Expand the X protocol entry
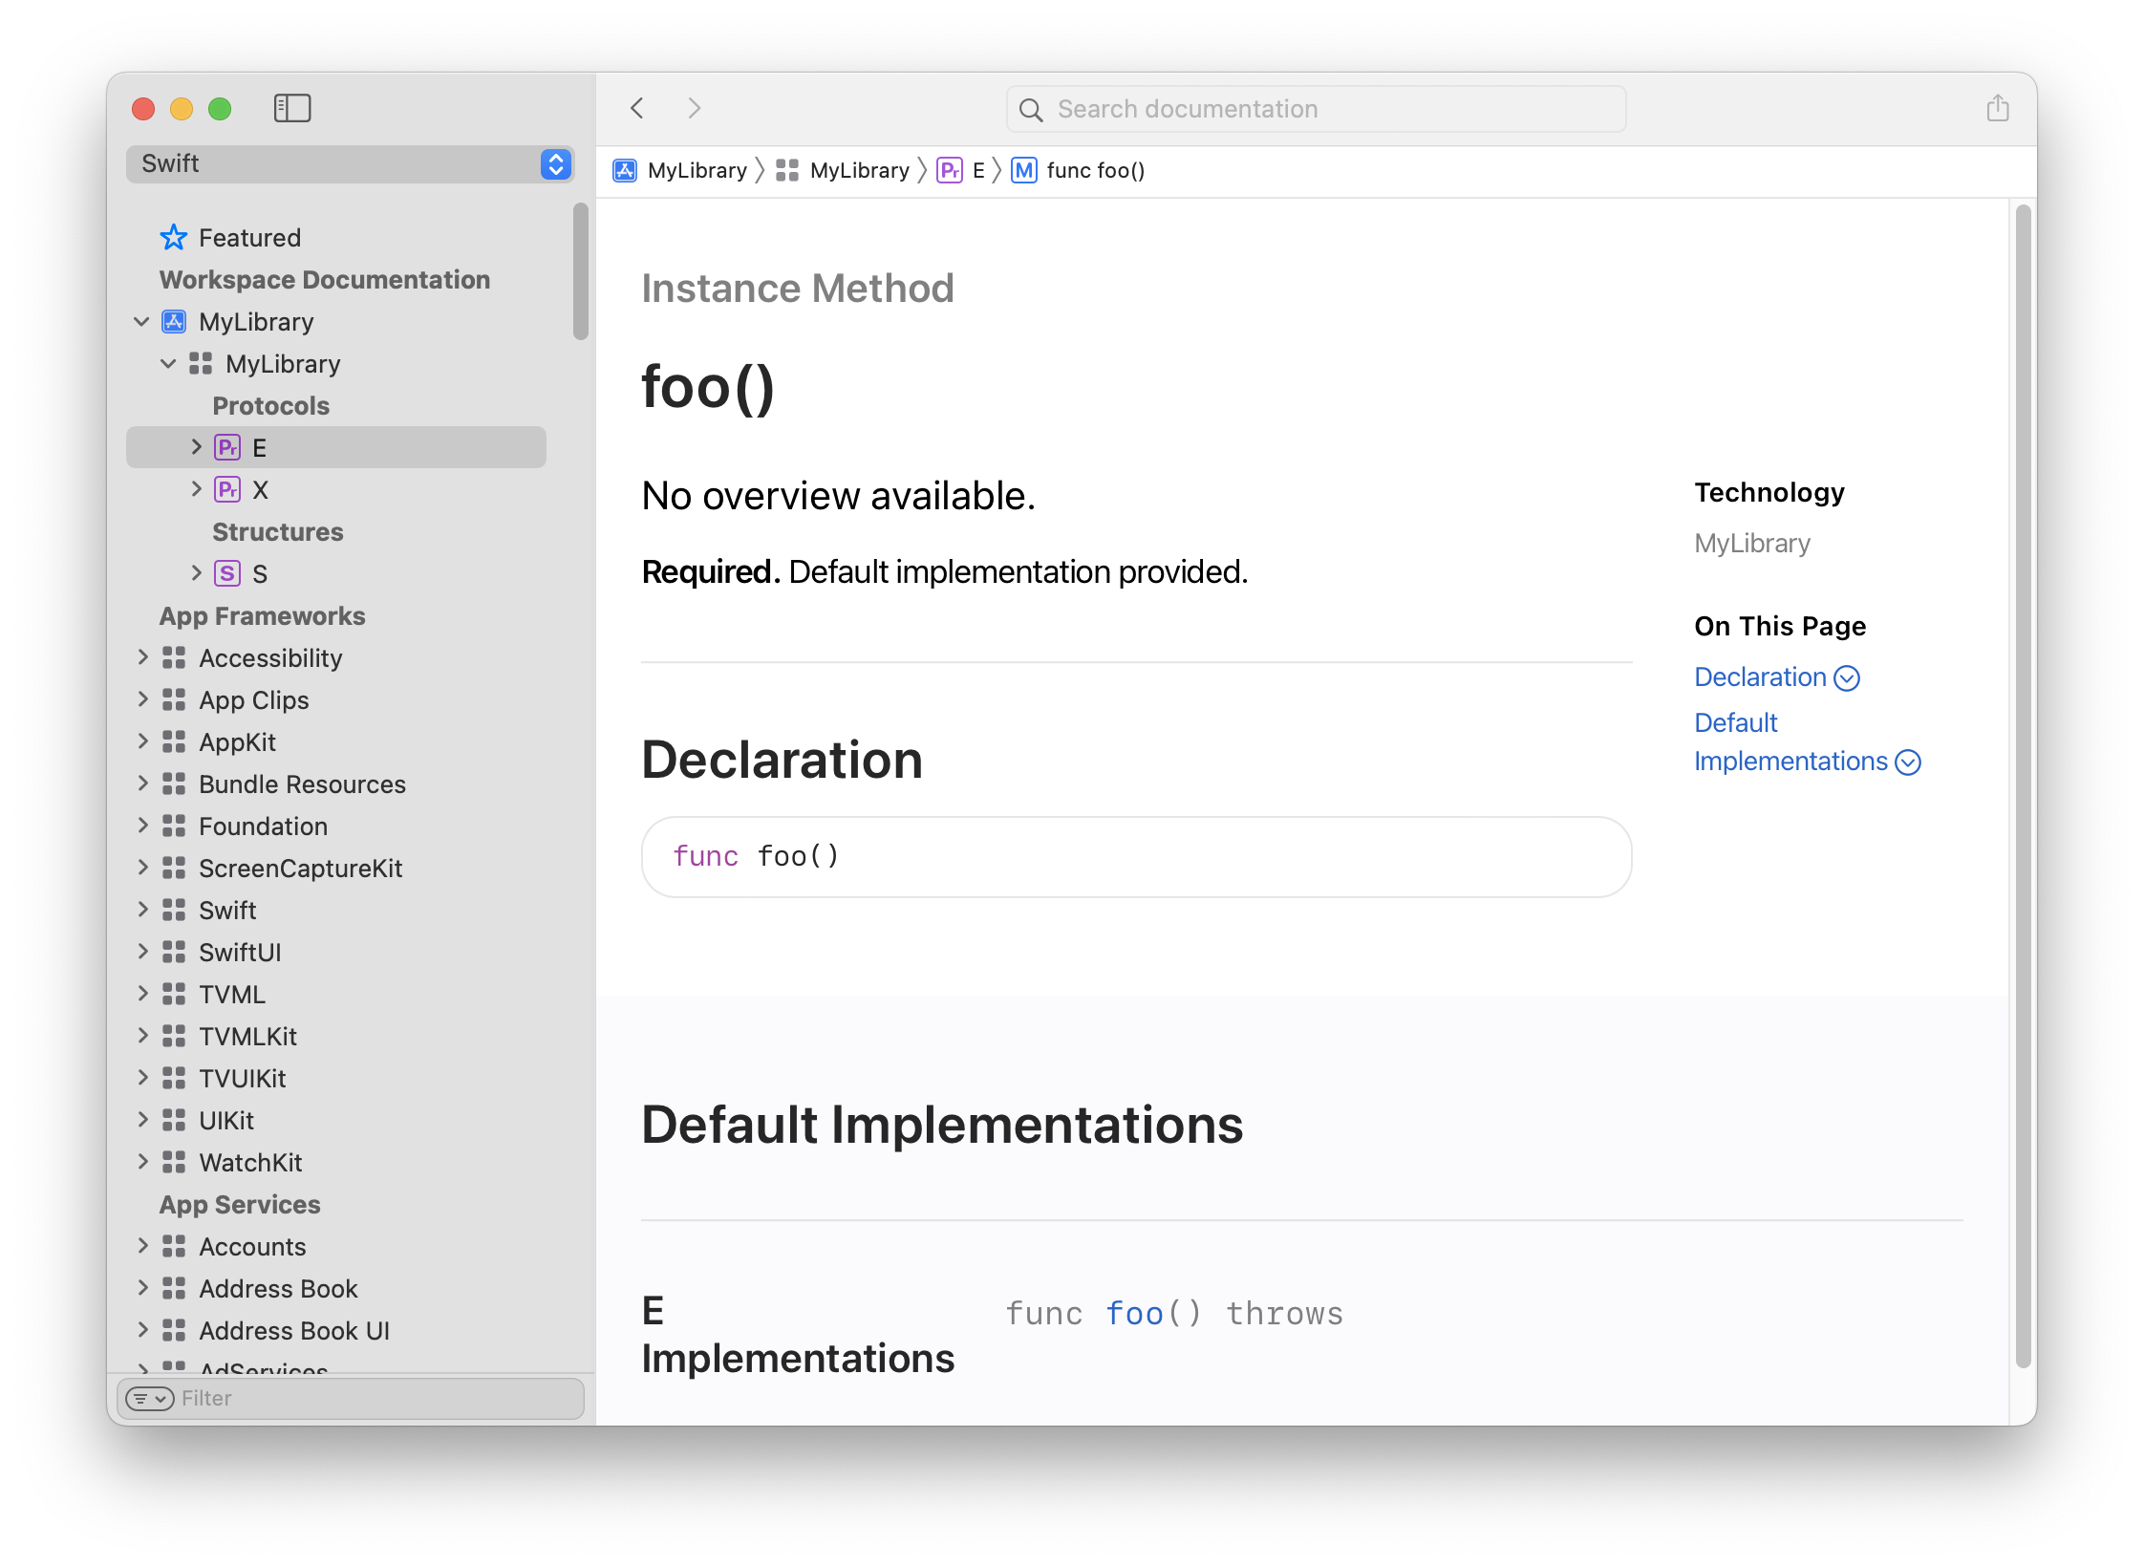 pos(195,489)
